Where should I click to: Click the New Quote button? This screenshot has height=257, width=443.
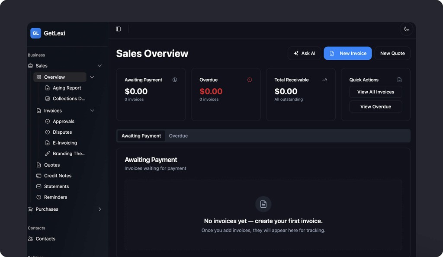392,53
